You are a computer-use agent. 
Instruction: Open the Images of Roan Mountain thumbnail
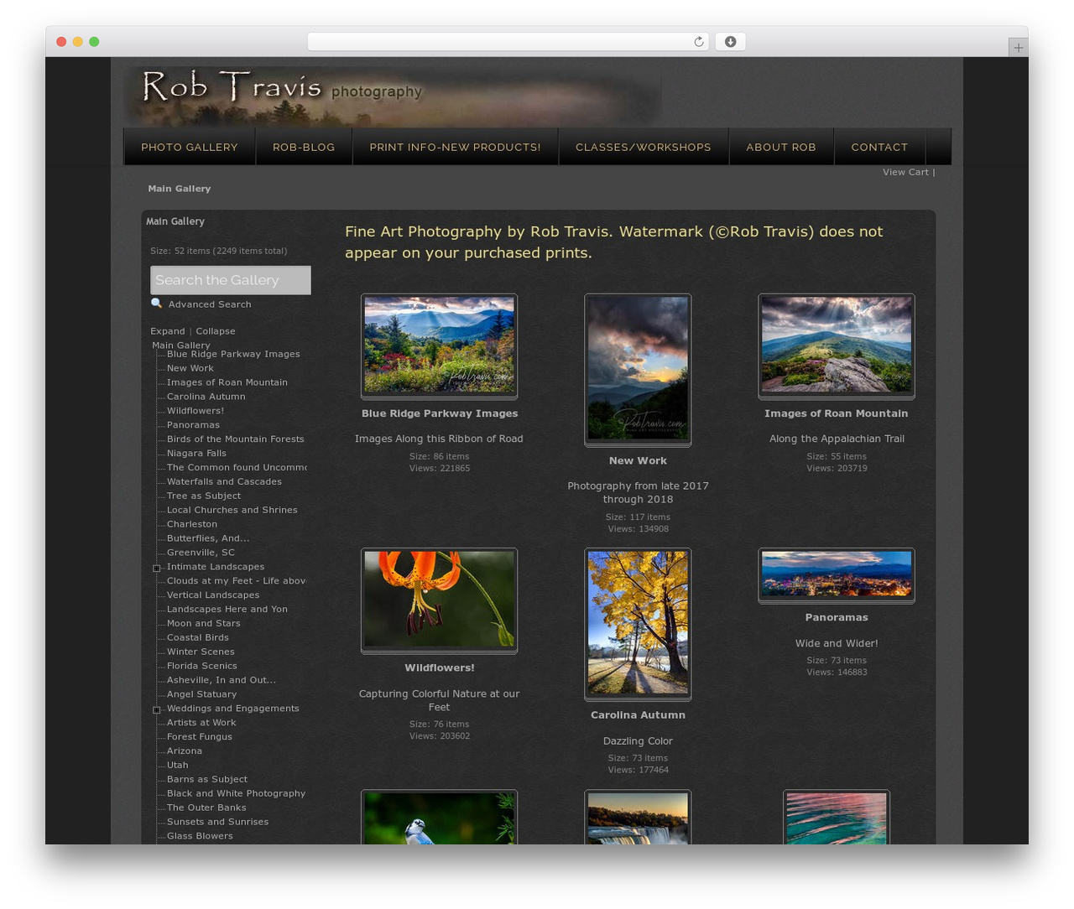point(837,345)
